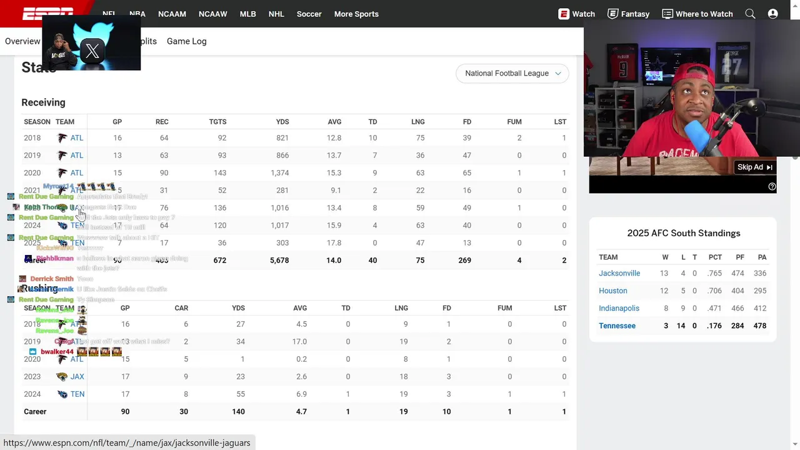The height and width of the screenshot is (450, 800).
Task: Open Indianapolis in AFC South standings
Action: [x=619, y=308]
